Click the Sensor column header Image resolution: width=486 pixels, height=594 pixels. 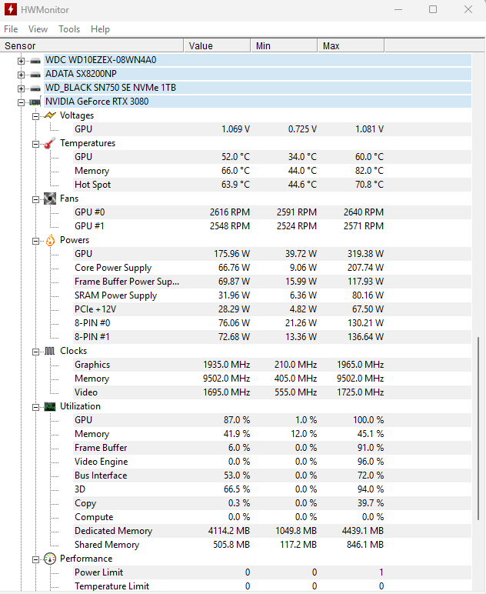pos(92,45)
